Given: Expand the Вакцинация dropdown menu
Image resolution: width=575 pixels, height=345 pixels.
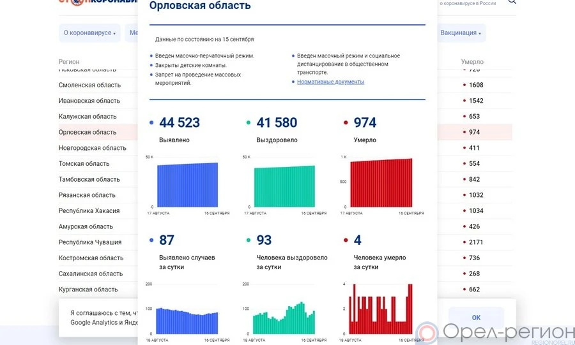Looking at the screenshot, I should (461, 33).
